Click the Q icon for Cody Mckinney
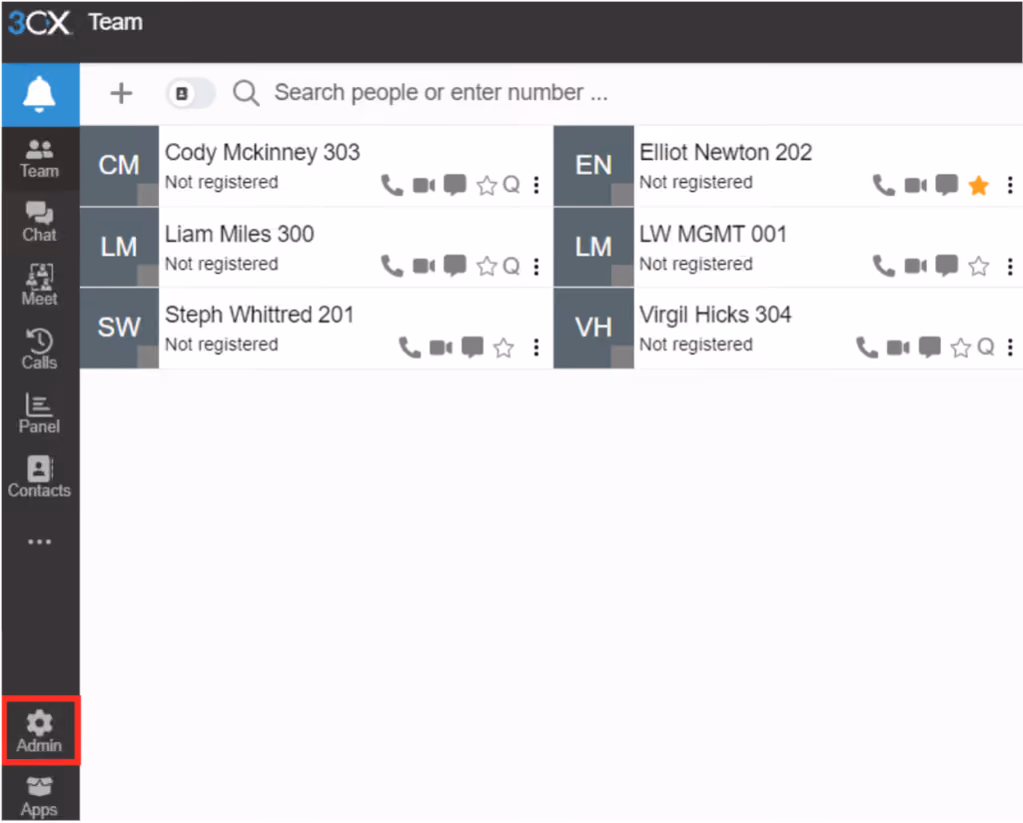1023x823 pixels. [x=511, y=185]
